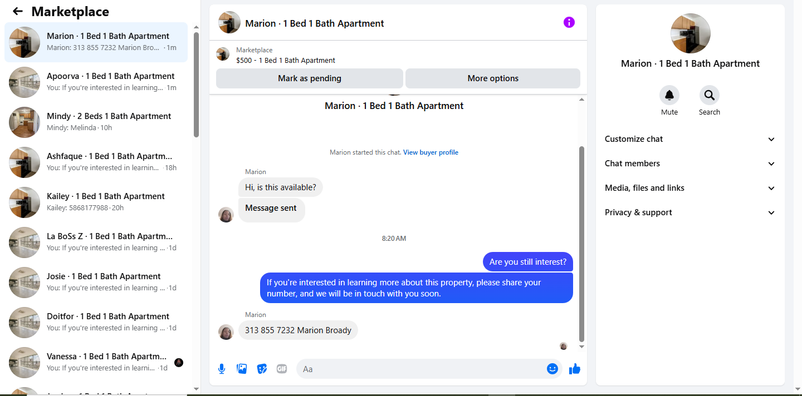The height and width of the screenshot is (396, 802).
Task: Open the sticker picker icon
Action: pyautogui.click(x=262, y=369)
